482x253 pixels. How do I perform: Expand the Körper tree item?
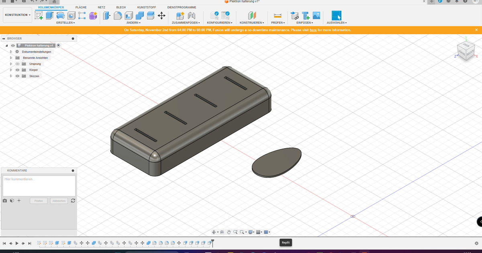pyautogui.click(x=11, y=69)
